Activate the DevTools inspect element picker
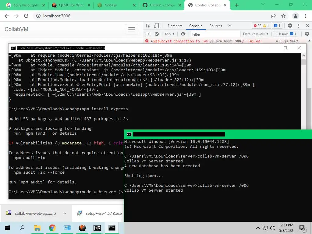 point(148,26)
